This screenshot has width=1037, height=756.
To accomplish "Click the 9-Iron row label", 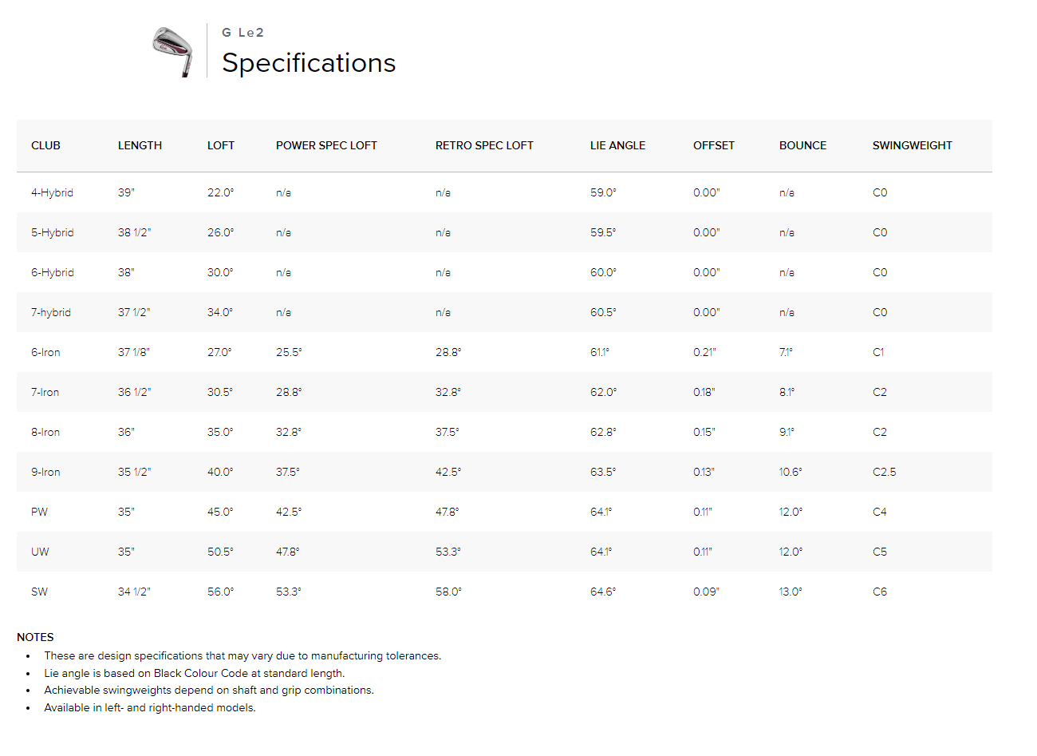I will [45, 472].
